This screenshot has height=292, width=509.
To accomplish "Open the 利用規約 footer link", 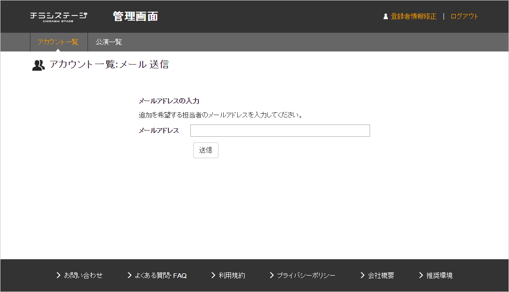I will point(232,276).
